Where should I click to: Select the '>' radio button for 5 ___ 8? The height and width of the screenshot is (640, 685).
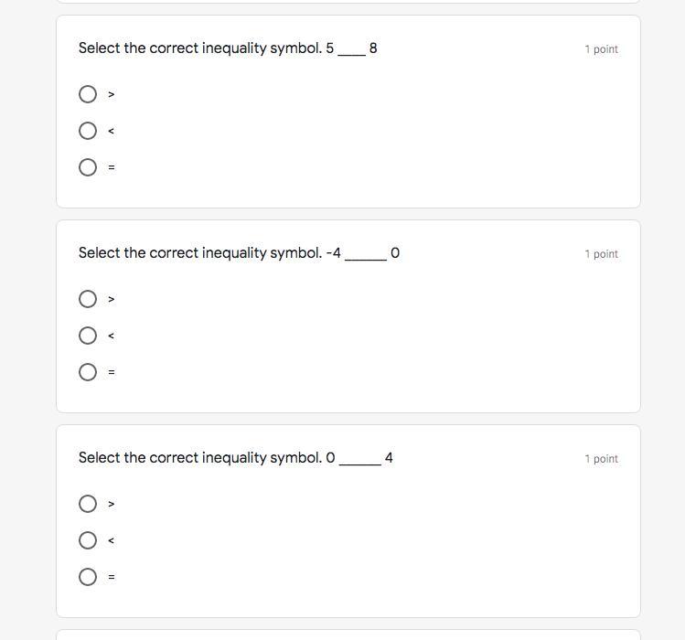[88, 94]
